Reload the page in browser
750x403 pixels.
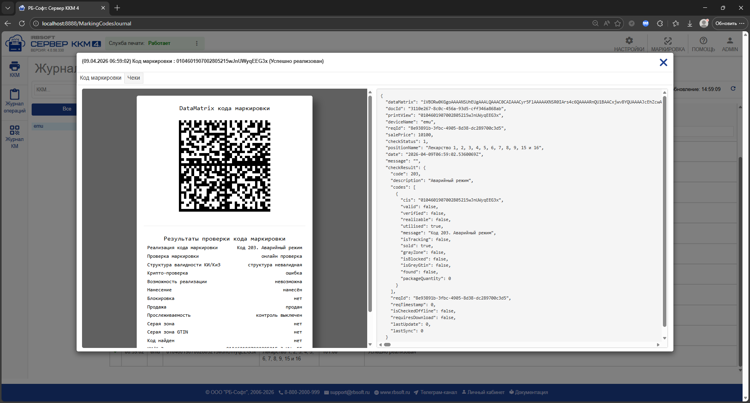[x=22, y=23]
